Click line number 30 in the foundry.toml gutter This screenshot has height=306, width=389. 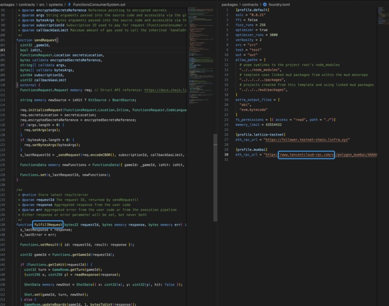226,154
